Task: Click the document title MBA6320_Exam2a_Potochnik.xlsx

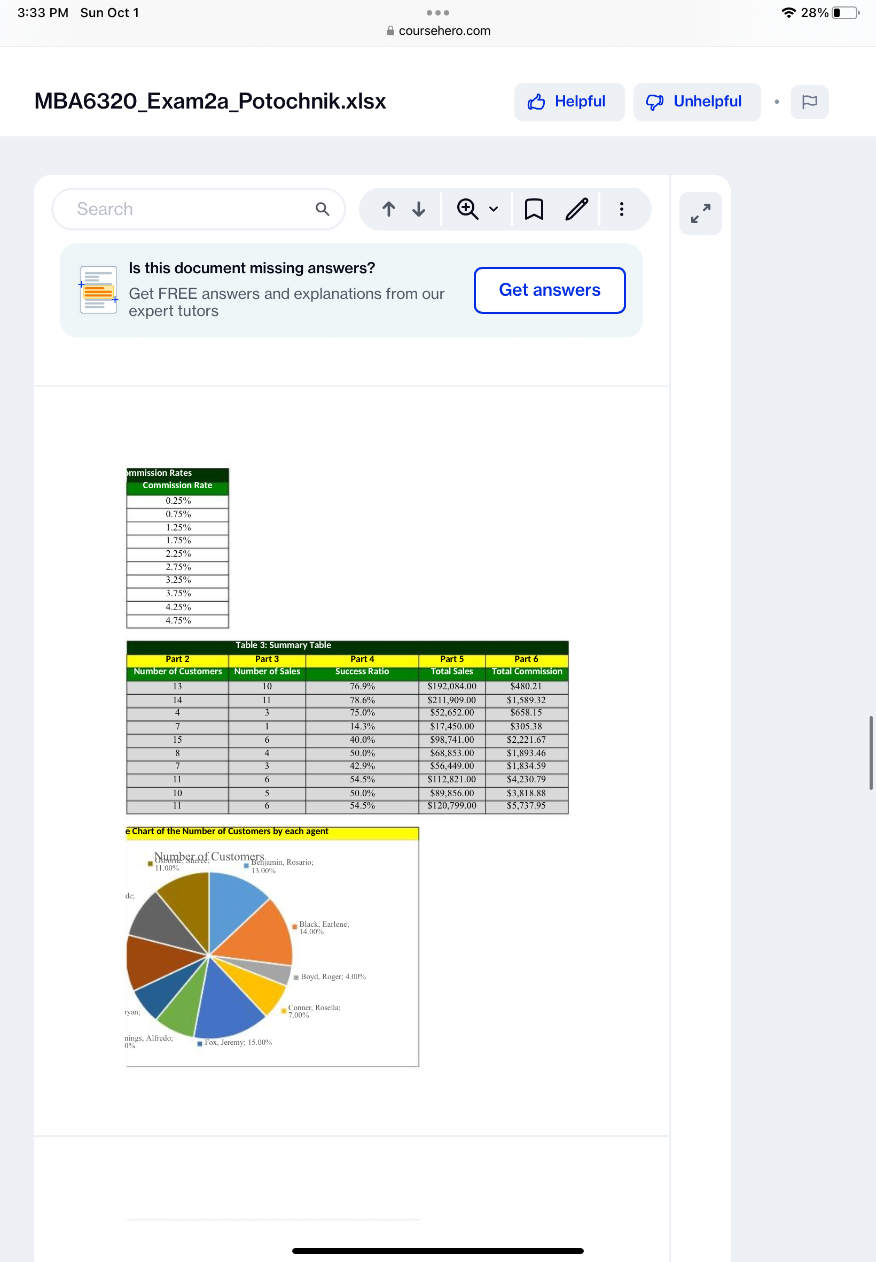Action: pos(210,101)
